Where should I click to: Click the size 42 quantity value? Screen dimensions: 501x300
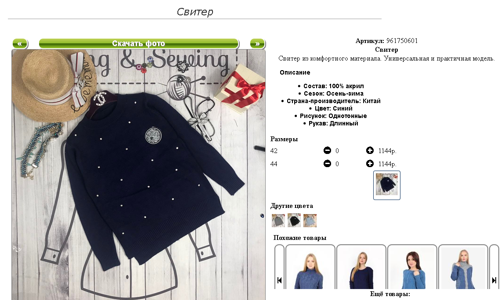(x=337, y=150)
